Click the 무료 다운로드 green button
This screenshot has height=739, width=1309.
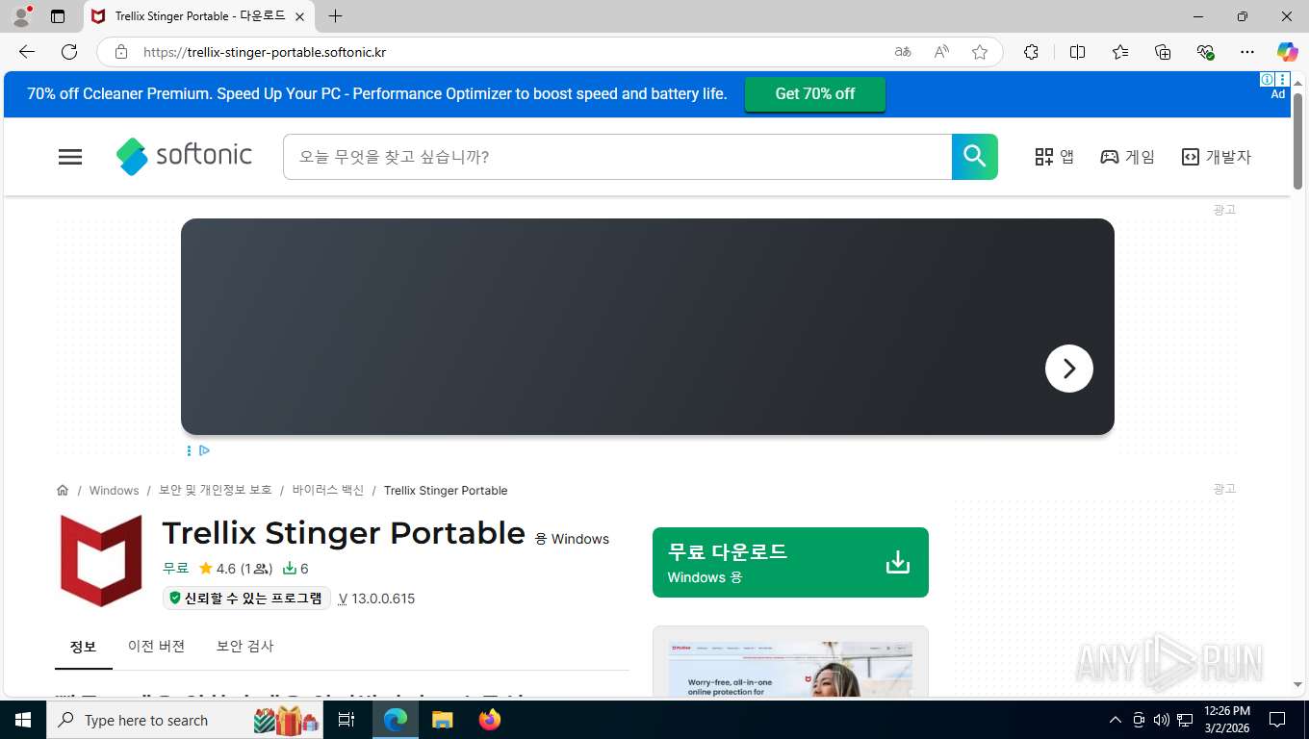tap(790, 562)
